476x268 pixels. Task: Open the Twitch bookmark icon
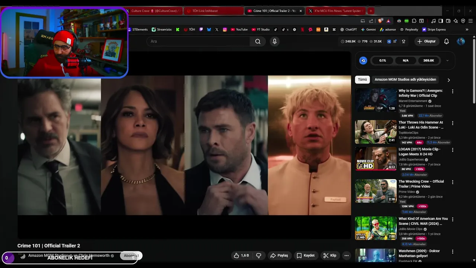tap(201, 29)
